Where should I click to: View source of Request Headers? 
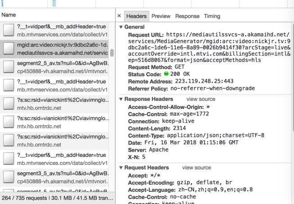tap(197, 168)
